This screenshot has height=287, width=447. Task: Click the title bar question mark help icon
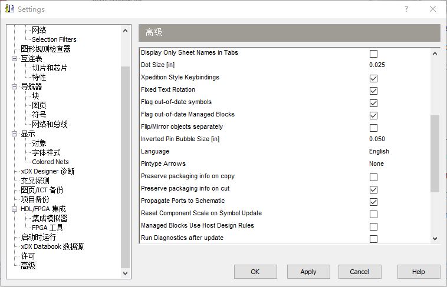406,9
